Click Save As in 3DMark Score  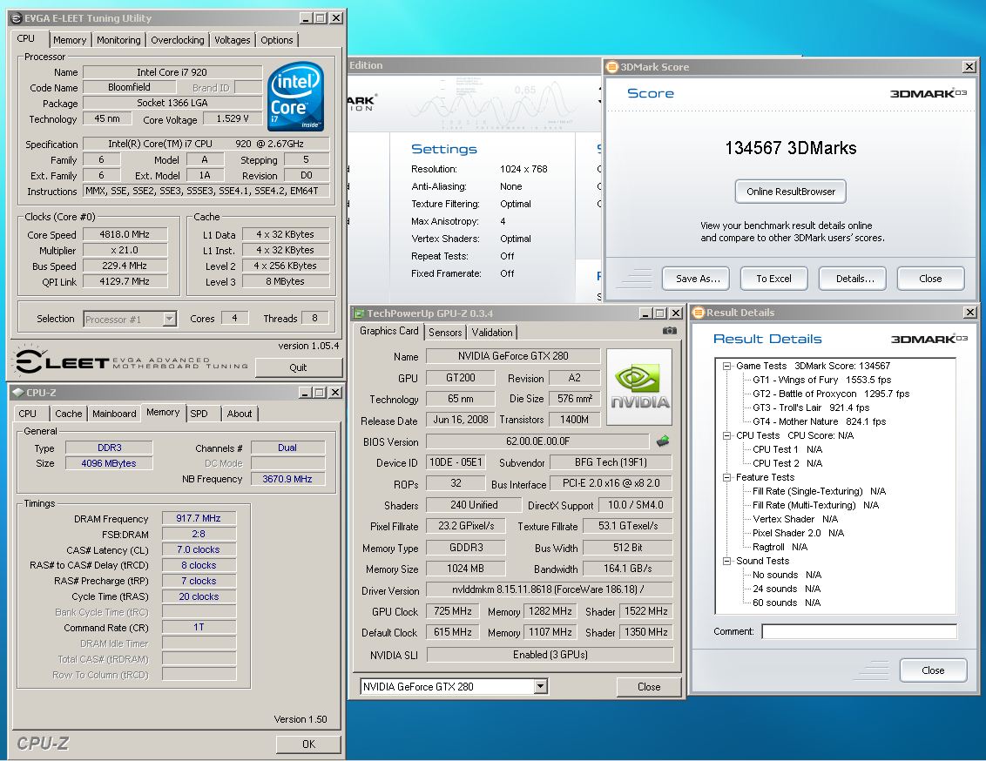[696, 279]
